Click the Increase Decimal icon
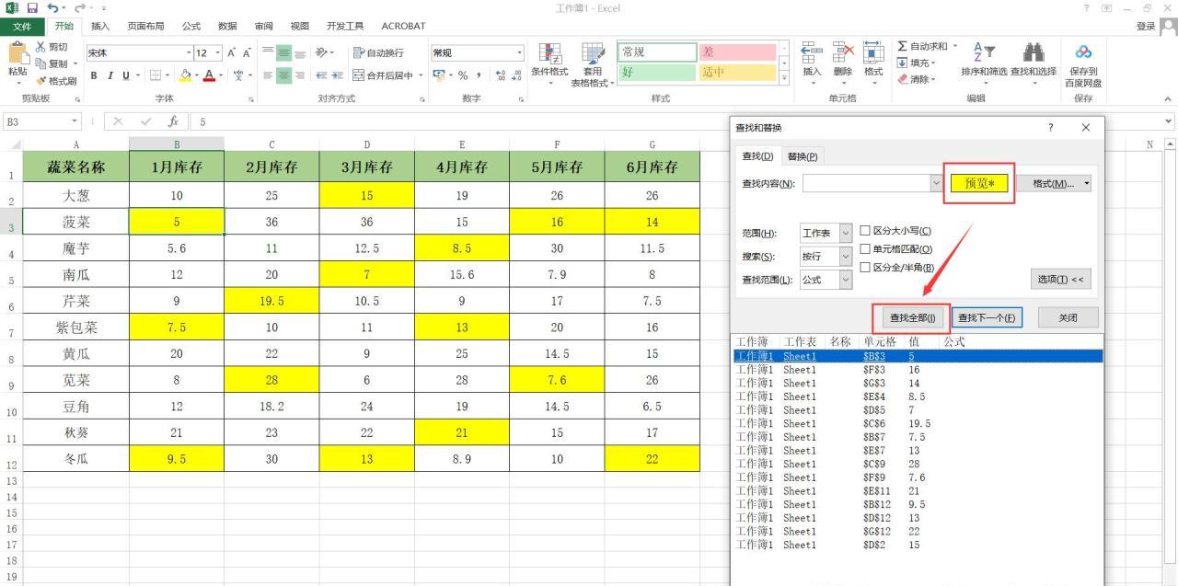 point(500,75)
